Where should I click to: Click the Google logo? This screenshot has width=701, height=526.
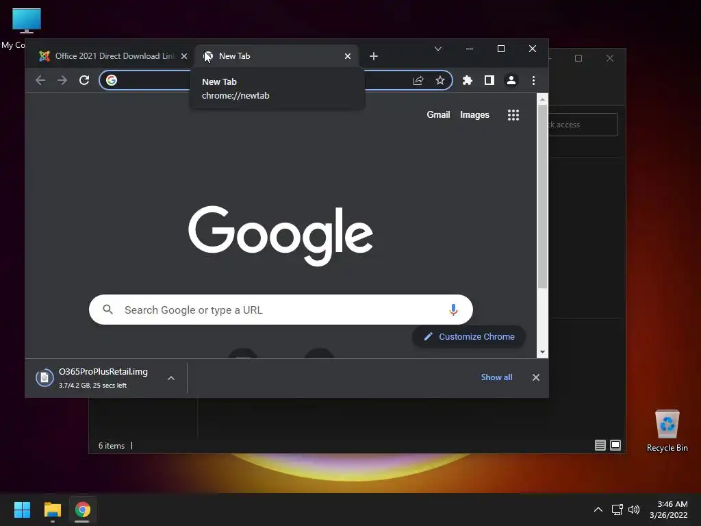coord(281,236)
